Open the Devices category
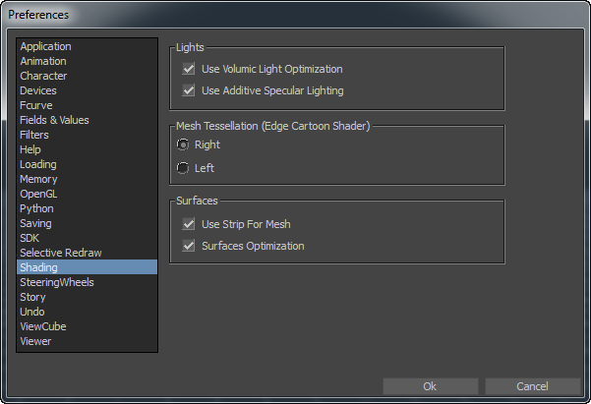Image resolution: width=591 pixels, height=404 pixels. [38, 90]
